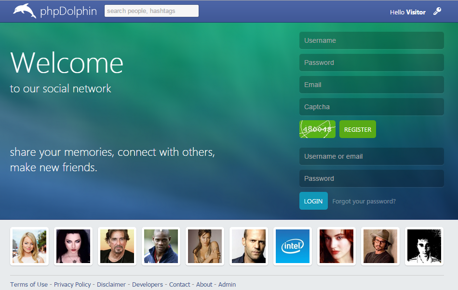458x290 pixels.
Task: Open the red-haired woman profile thumbnail
Action: click(337, 246)
